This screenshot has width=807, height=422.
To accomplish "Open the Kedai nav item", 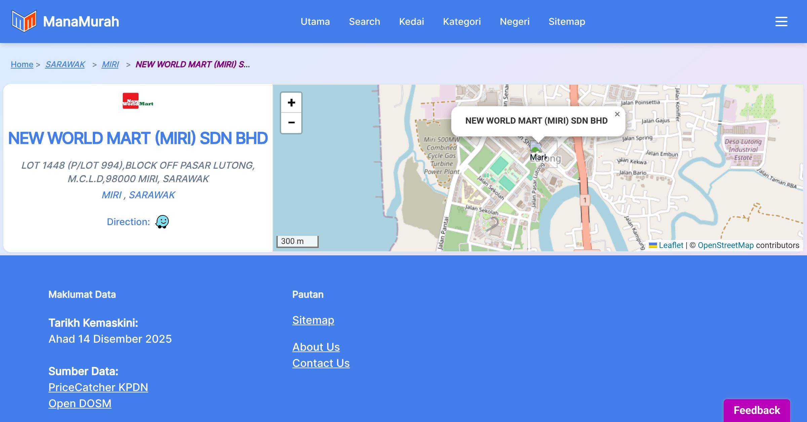I will 411,22.
